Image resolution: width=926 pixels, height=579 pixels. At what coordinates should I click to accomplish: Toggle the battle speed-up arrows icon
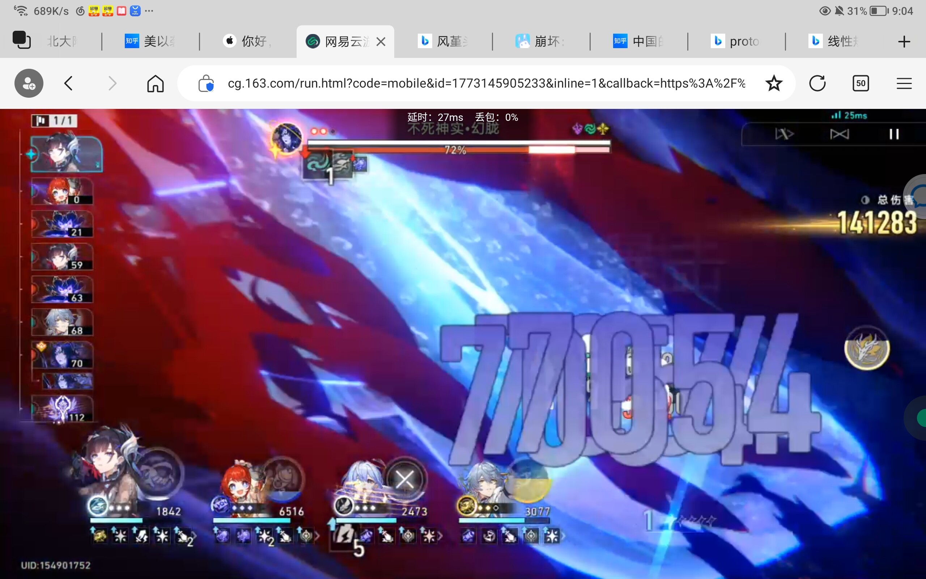click(784, 134)
